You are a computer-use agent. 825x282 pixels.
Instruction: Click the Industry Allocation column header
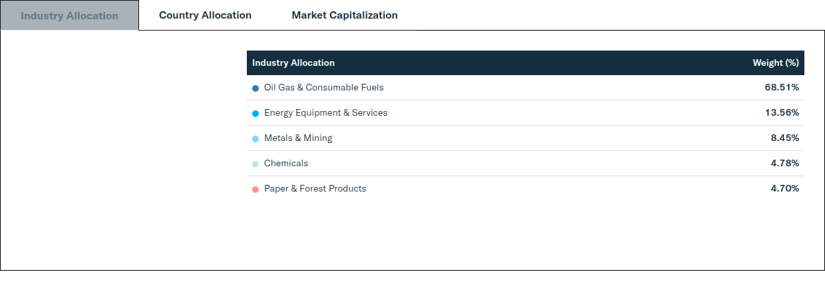tap(293, 63)
